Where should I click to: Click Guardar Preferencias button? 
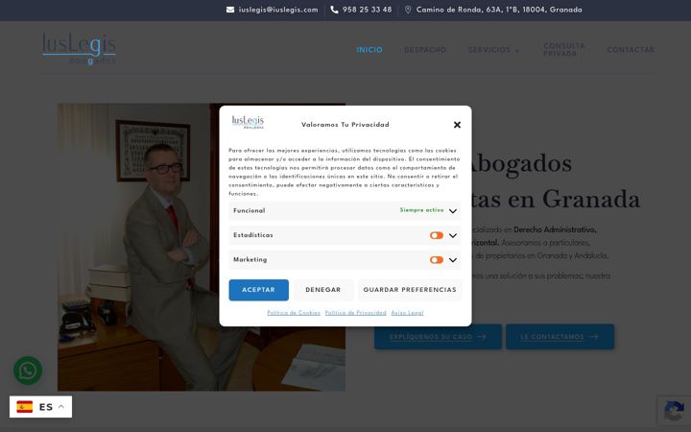tap(410, 290)
